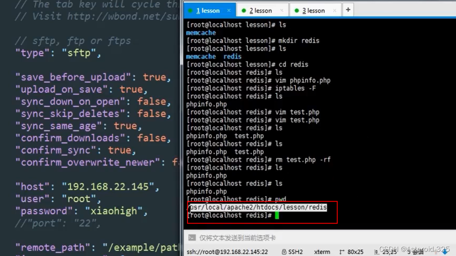
Task: Click the sync_same_age true value
Action: [x=125, y=126]
